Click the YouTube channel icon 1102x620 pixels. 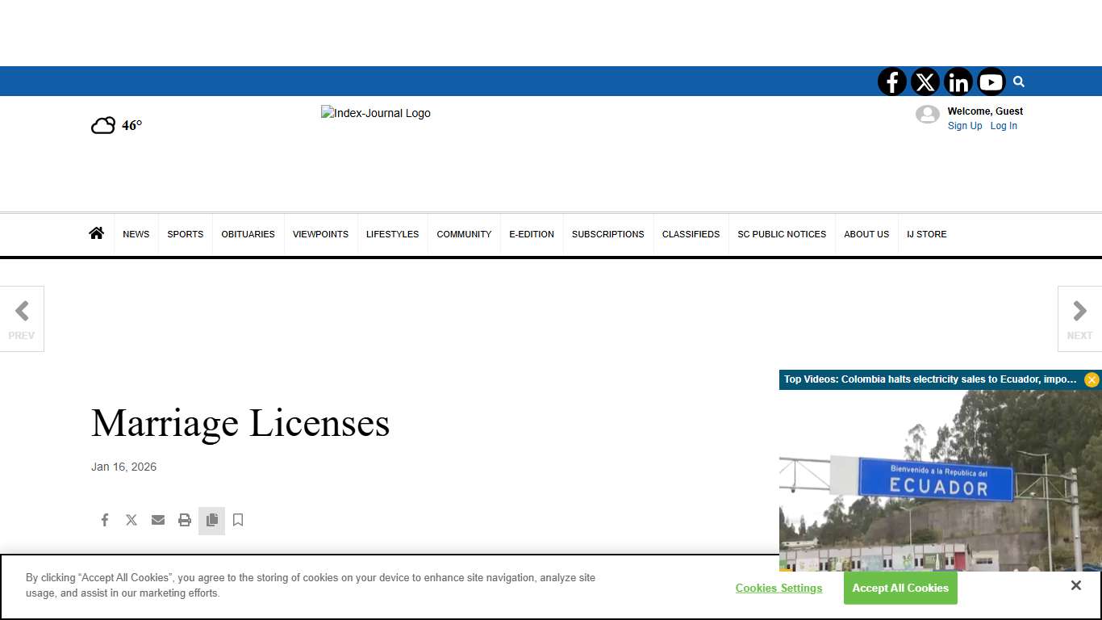(x=991, y=82)
